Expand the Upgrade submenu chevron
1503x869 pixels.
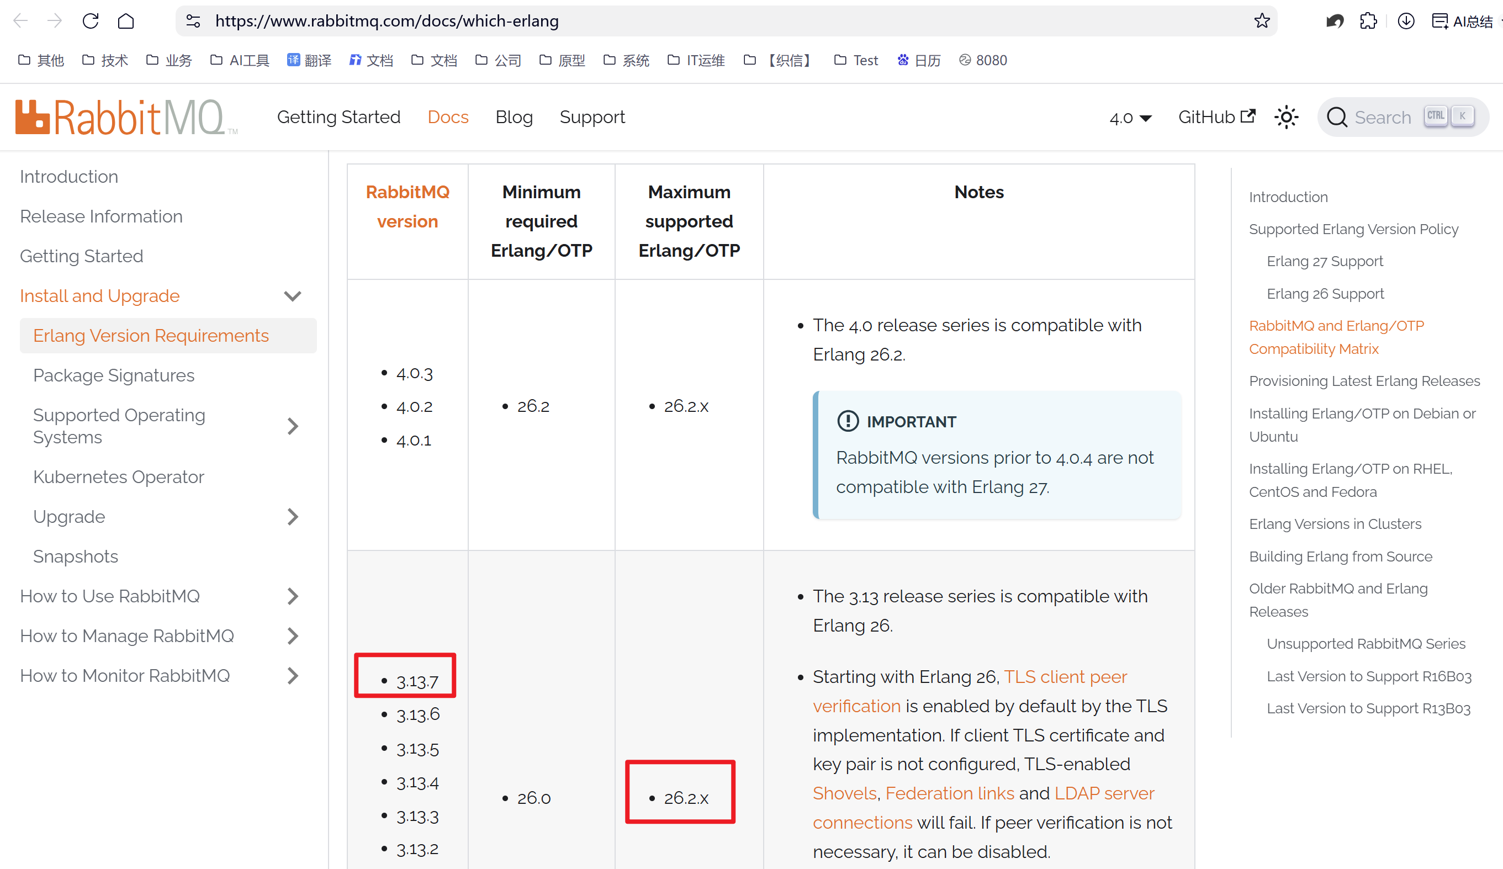pyautogui.click(x=292, y=517)
